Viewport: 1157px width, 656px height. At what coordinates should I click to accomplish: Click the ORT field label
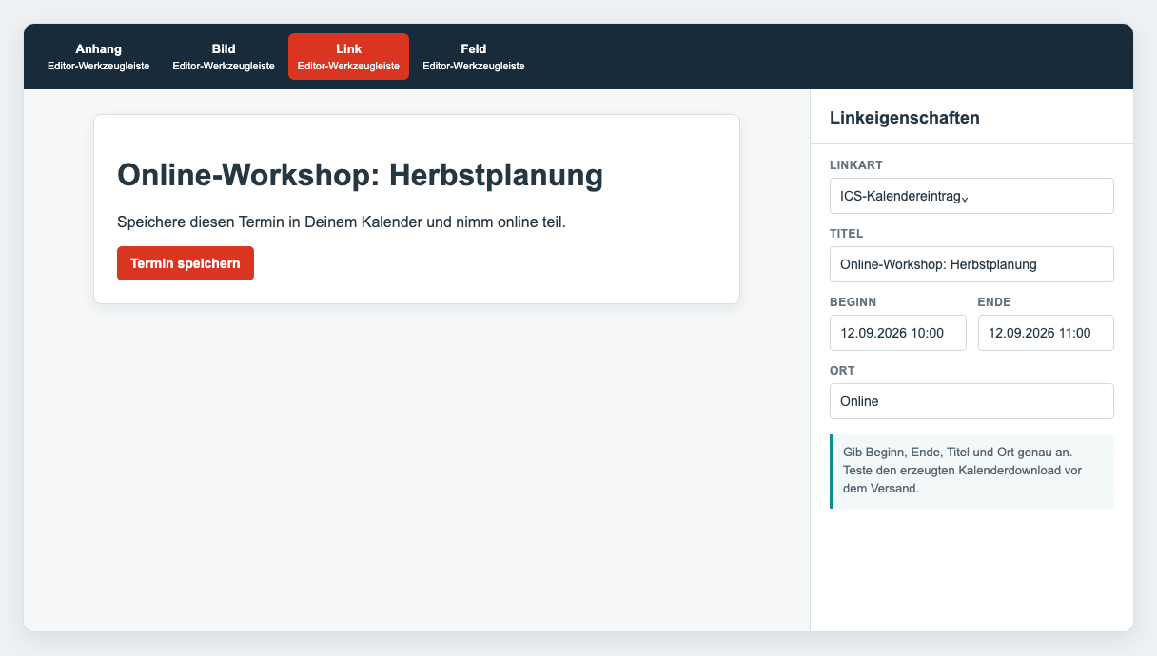tap(842, 371)
